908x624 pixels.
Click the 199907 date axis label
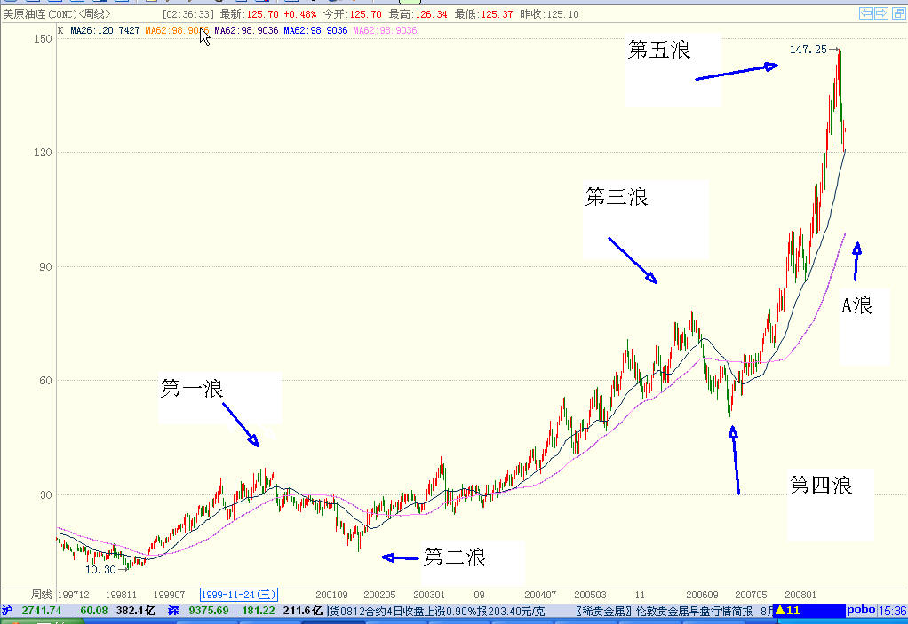pos(169,595)
